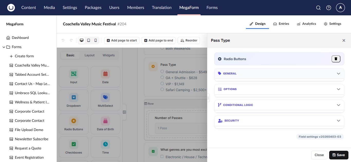Click the Save button
Image resolution: width=351 pixels, height=162 pixels.
339,155
